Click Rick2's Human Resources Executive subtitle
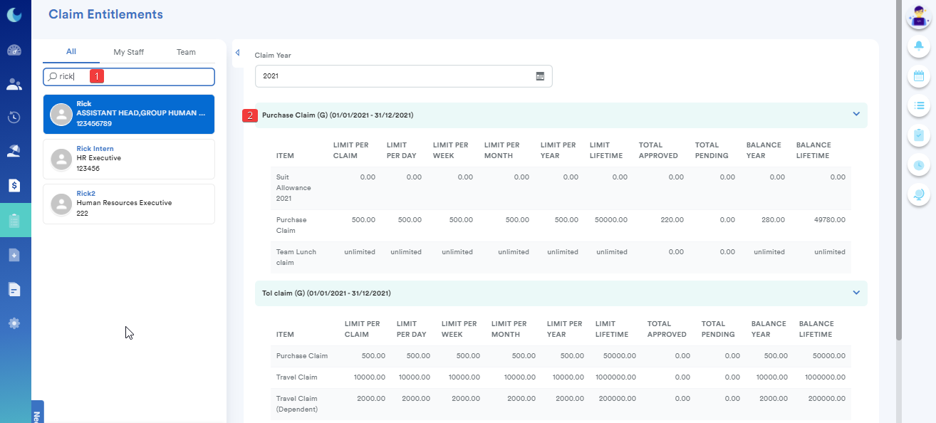Screen dimensions: 936x423 [124, 203]
